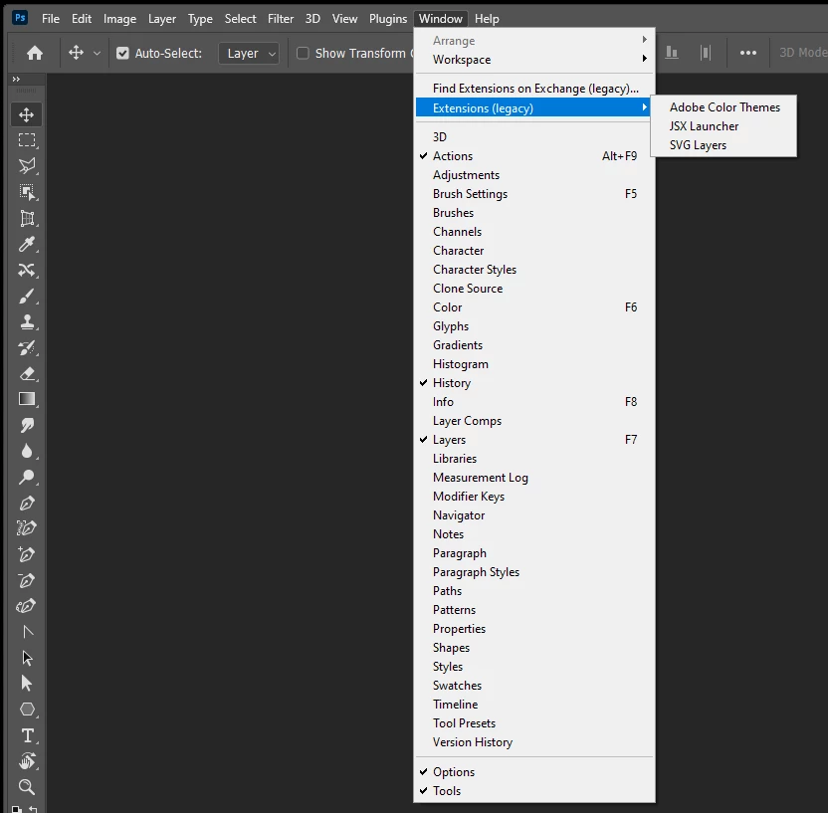Select the Eyedropper tool
This screenshot has height=813, width=828.
pos(27,244)
